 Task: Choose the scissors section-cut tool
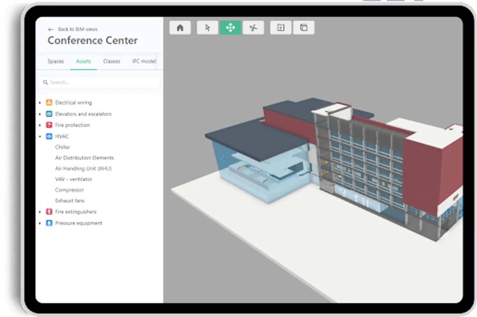pos(253,27)
